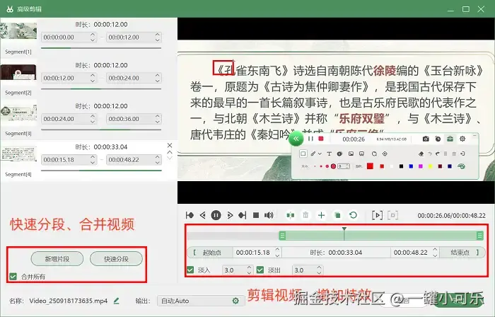
Task: Increase the start time 00:00:15.18 under the timeline
Action: tap(277, 250)
